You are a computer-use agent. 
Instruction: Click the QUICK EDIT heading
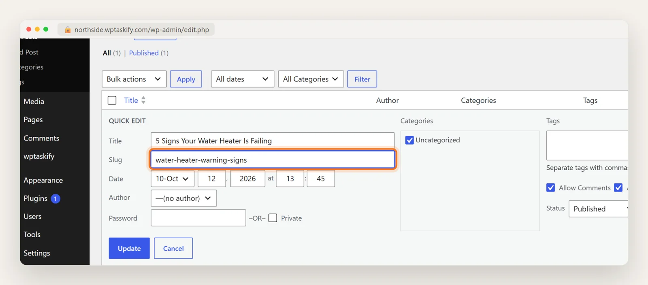[127, 121]
